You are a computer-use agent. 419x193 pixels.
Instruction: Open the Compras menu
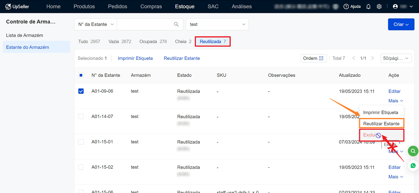(x=151, y=7)
